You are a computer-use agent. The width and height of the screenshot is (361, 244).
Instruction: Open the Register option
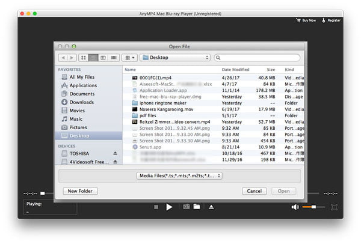(x=332, y=20)
